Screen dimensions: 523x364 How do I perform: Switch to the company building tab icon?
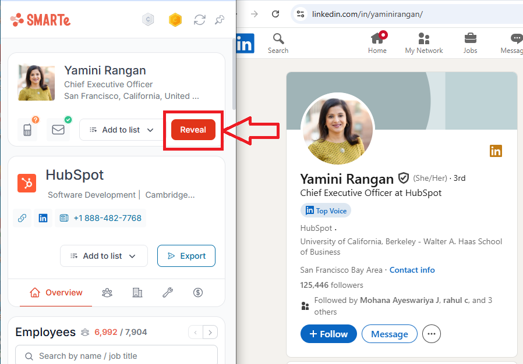137,292
